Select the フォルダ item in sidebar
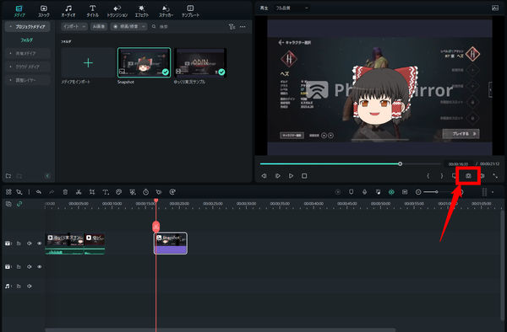 26,40
